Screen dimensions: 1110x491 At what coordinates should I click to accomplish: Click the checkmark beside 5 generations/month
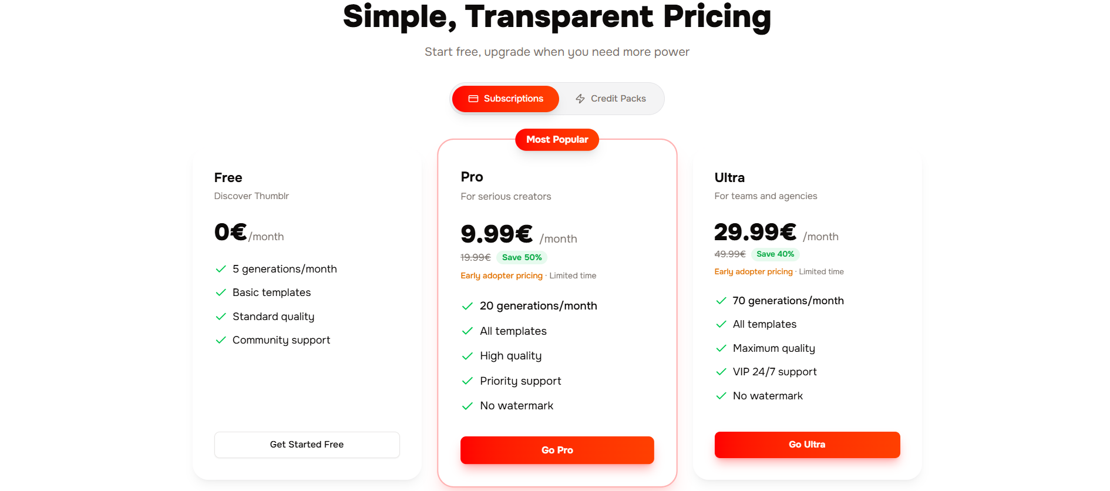[220, 268]
